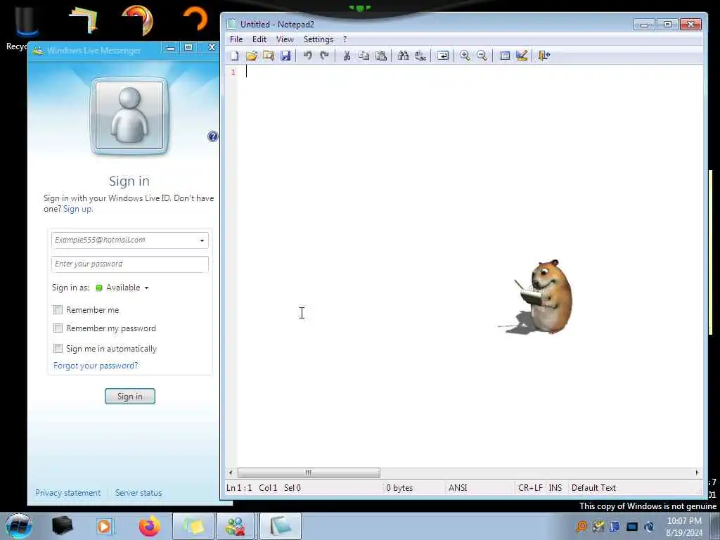This screenshot has height=540, width=720.
Task: Open the Server status link
Action: coord(139,493)
